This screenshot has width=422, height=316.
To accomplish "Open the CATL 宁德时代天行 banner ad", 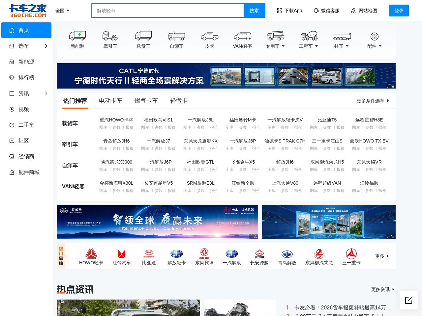I will (226, 76).
